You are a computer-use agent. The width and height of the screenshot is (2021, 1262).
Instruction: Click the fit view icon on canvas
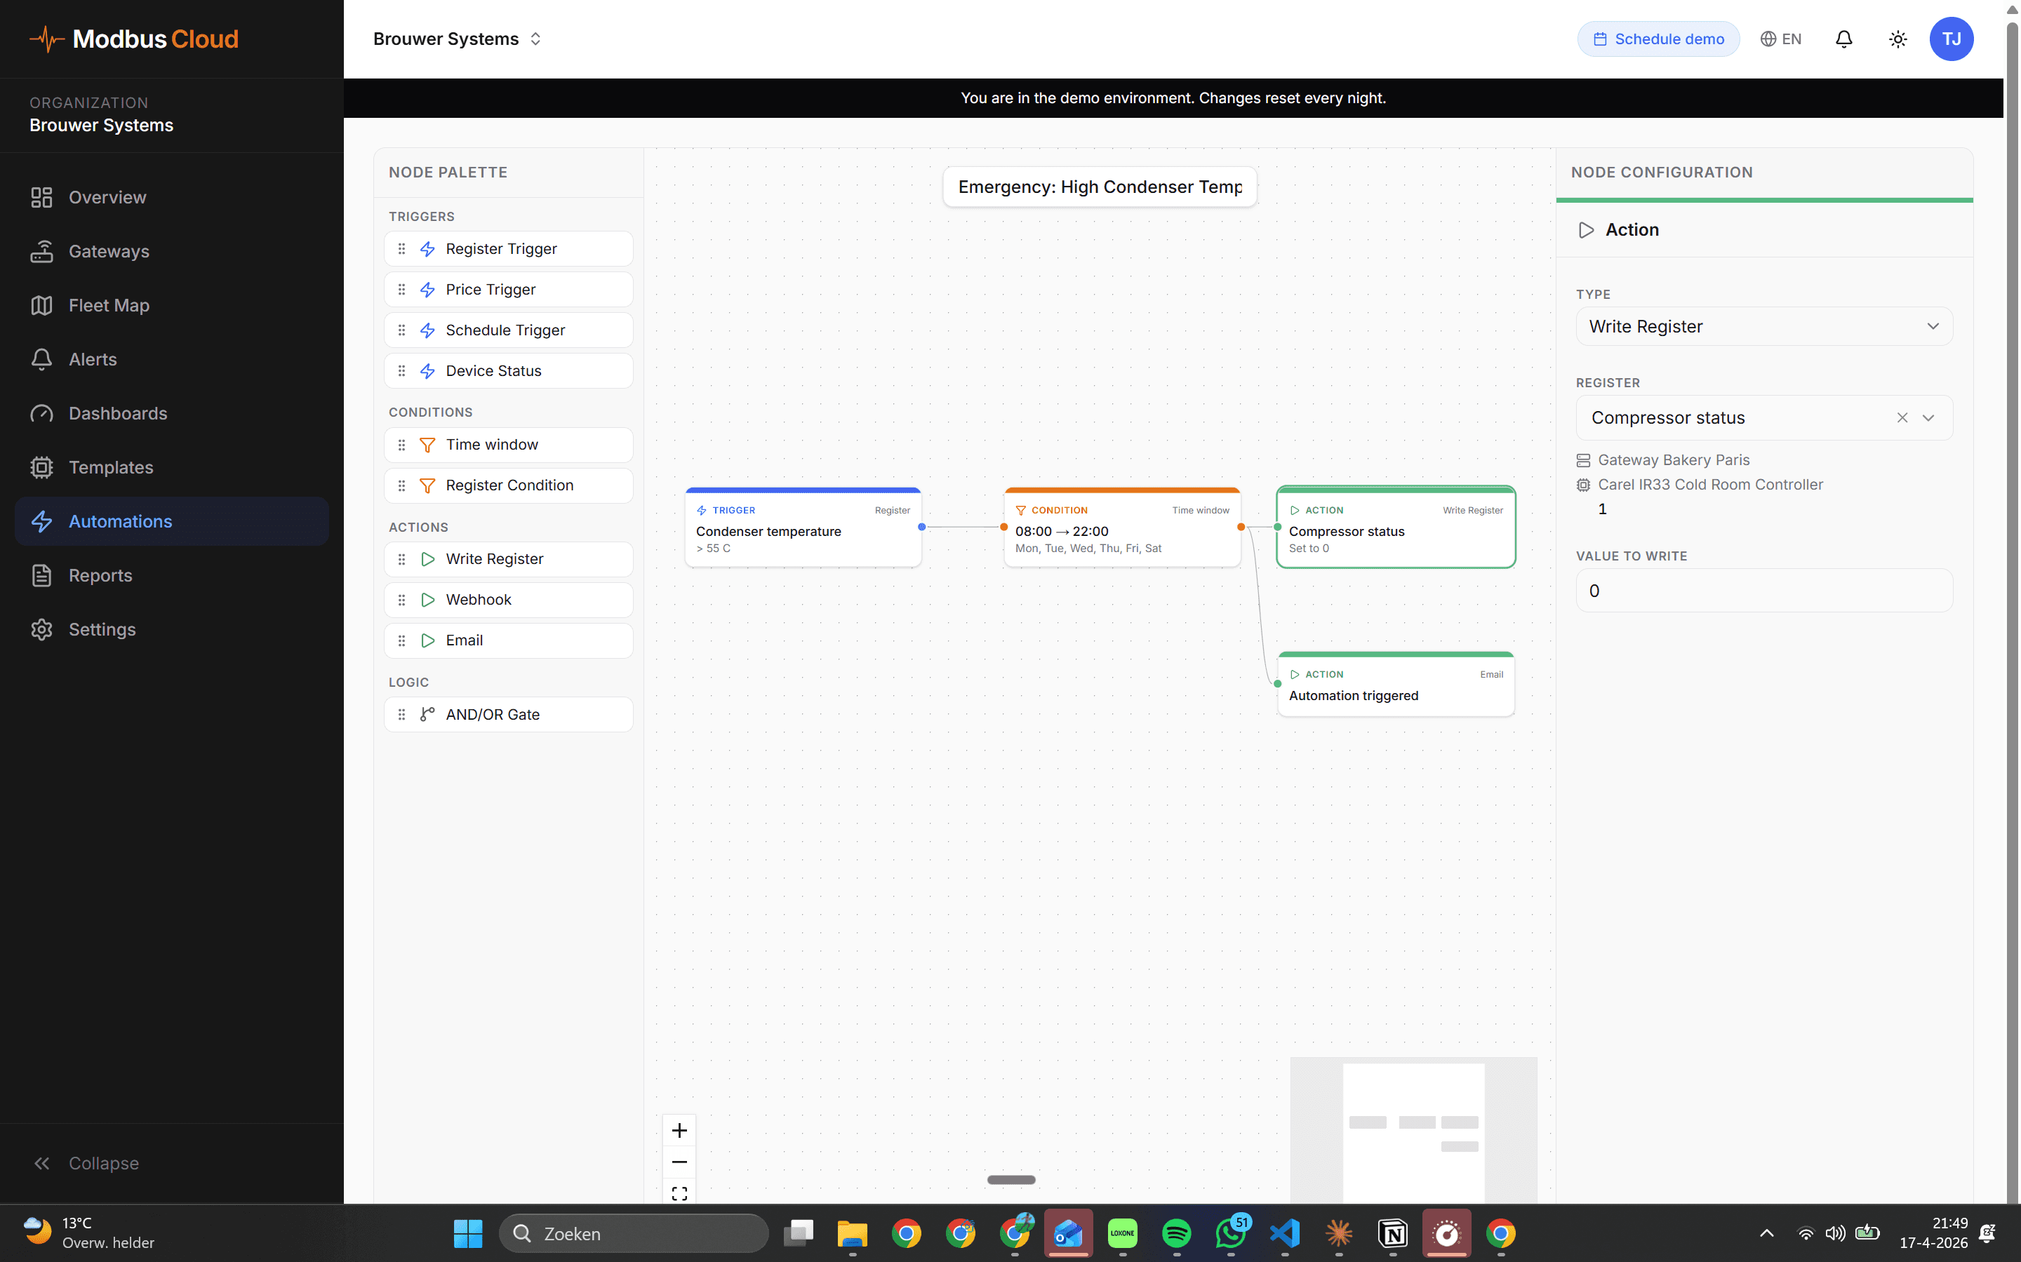pyautogui.click(x=679, y=1193)
